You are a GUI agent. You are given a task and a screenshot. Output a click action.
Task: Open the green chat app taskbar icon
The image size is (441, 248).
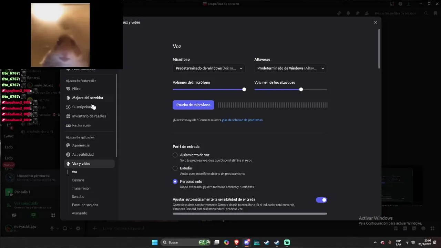pos(287,242)
